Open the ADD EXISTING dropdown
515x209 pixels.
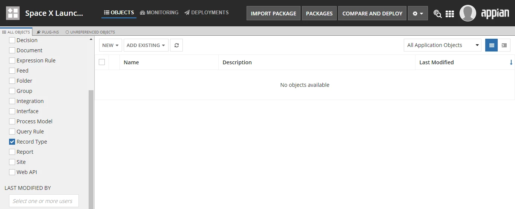point(146,45)
